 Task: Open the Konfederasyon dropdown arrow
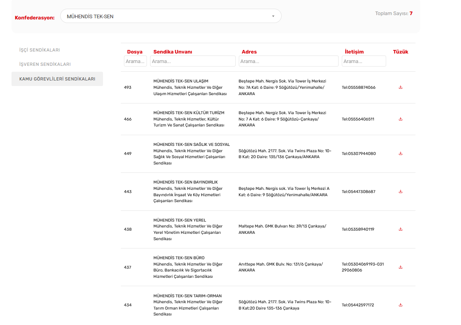coord(273,16)
